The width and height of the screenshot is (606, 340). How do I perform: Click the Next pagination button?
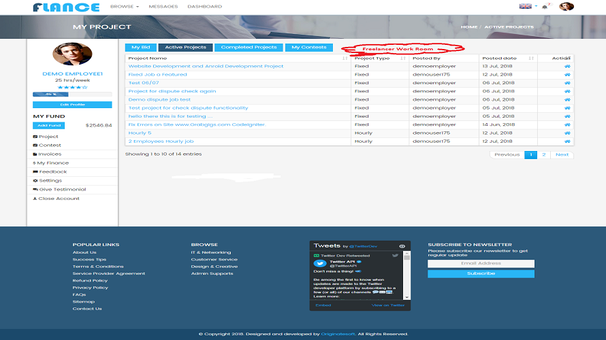pyautogui.click(x=562, y=155)
